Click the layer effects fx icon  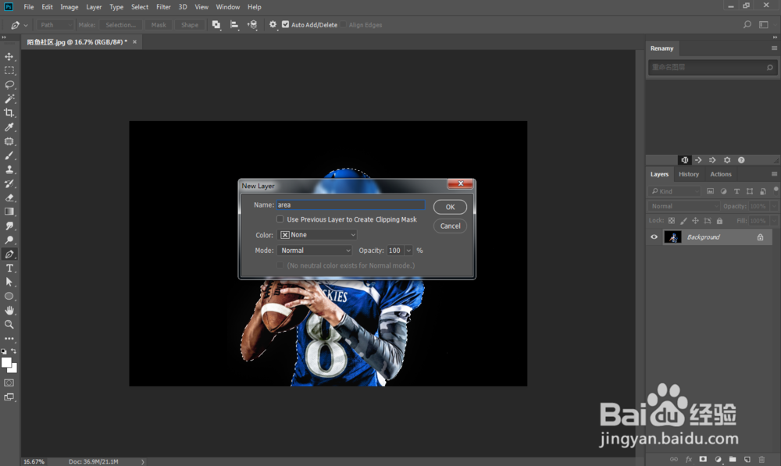(689, 459)
